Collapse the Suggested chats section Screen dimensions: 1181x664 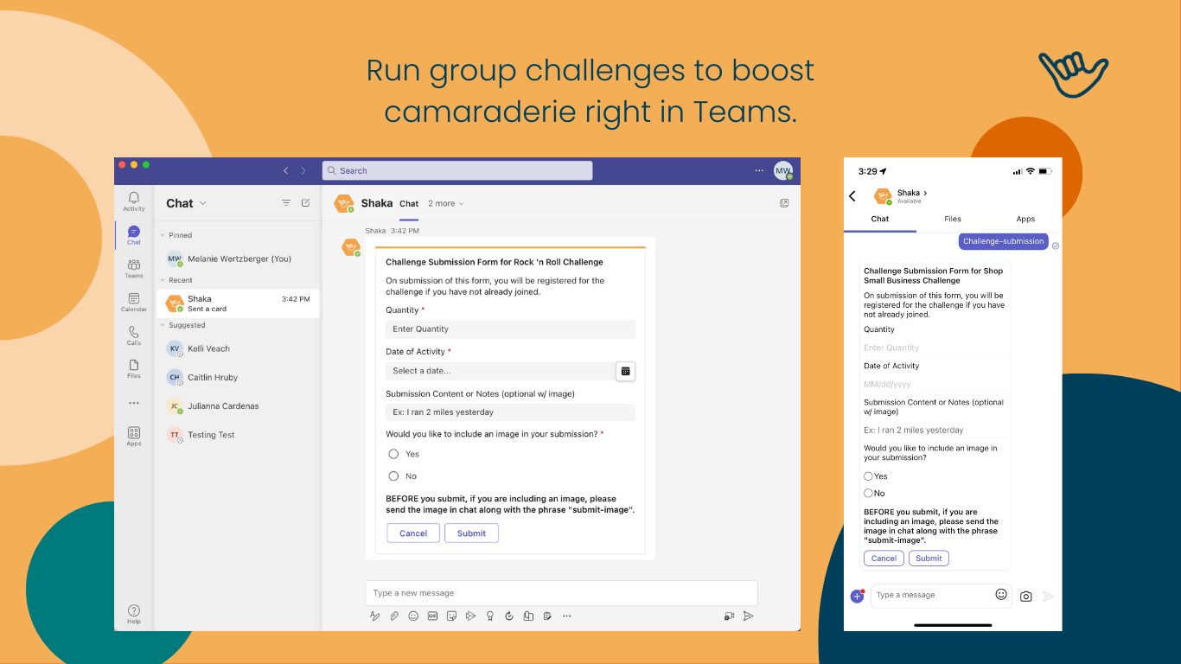tap(162, 325)
